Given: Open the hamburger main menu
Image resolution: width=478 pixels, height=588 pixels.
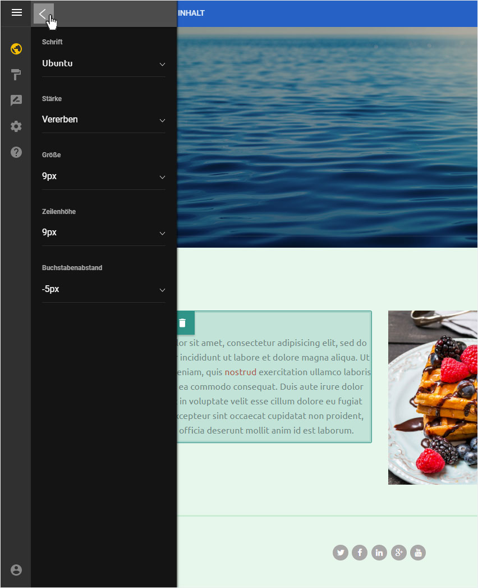Looking at the screenshot, I should (16, 13).
